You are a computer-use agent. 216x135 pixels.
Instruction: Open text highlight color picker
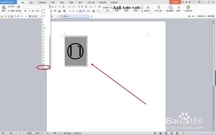[x=55, y=11]
